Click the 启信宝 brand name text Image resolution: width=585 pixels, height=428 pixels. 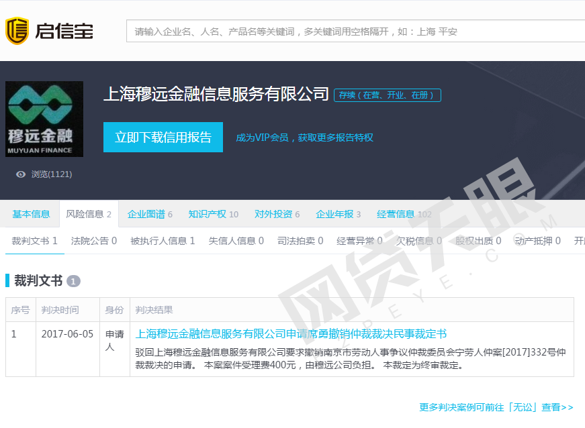[x=64, y=31]
